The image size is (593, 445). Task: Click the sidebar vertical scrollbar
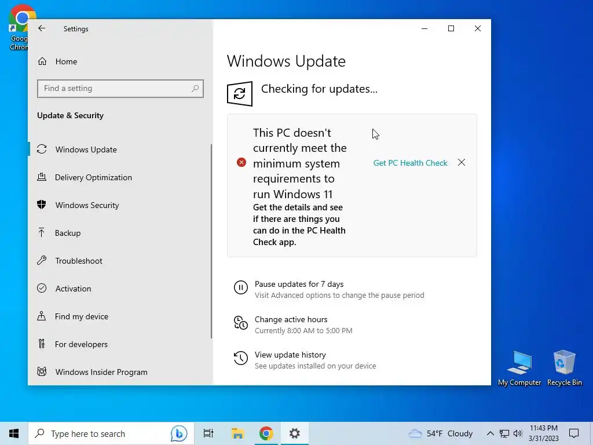coord(211,241)
